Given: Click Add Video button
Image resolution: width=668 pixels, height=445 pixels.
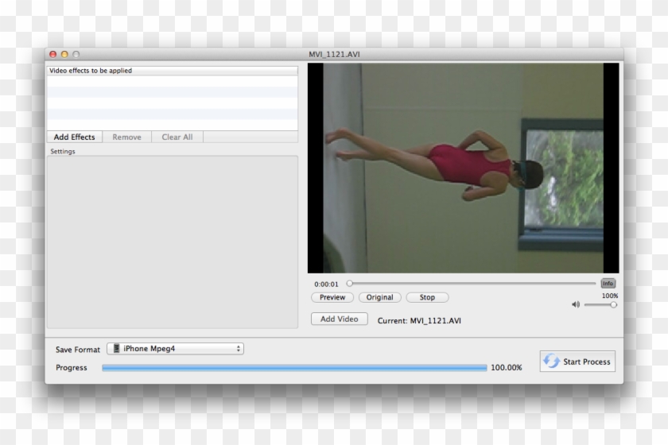Looking at the screenshot, I should pos(339,319).
